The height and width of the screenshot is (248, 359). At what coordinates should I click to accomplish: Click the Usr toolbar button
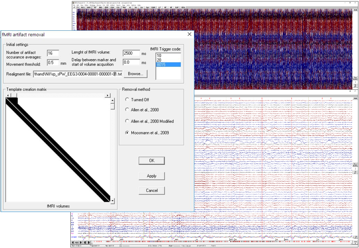pyautogui.click(x=142, y=7)
